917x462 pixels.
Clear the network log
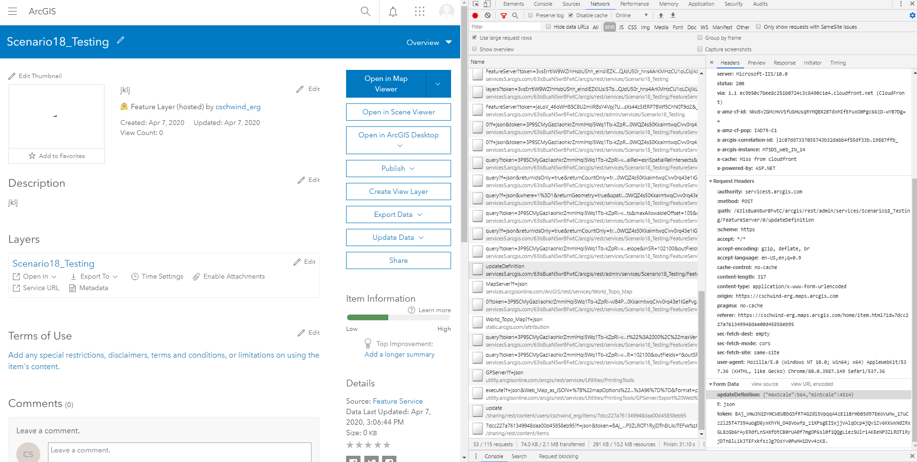click(488, 15)
